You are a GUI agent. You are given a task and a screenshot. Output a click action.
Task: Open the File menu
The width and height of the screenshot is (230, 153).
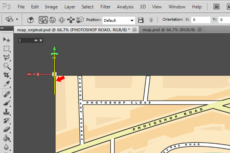pos(21,7)
